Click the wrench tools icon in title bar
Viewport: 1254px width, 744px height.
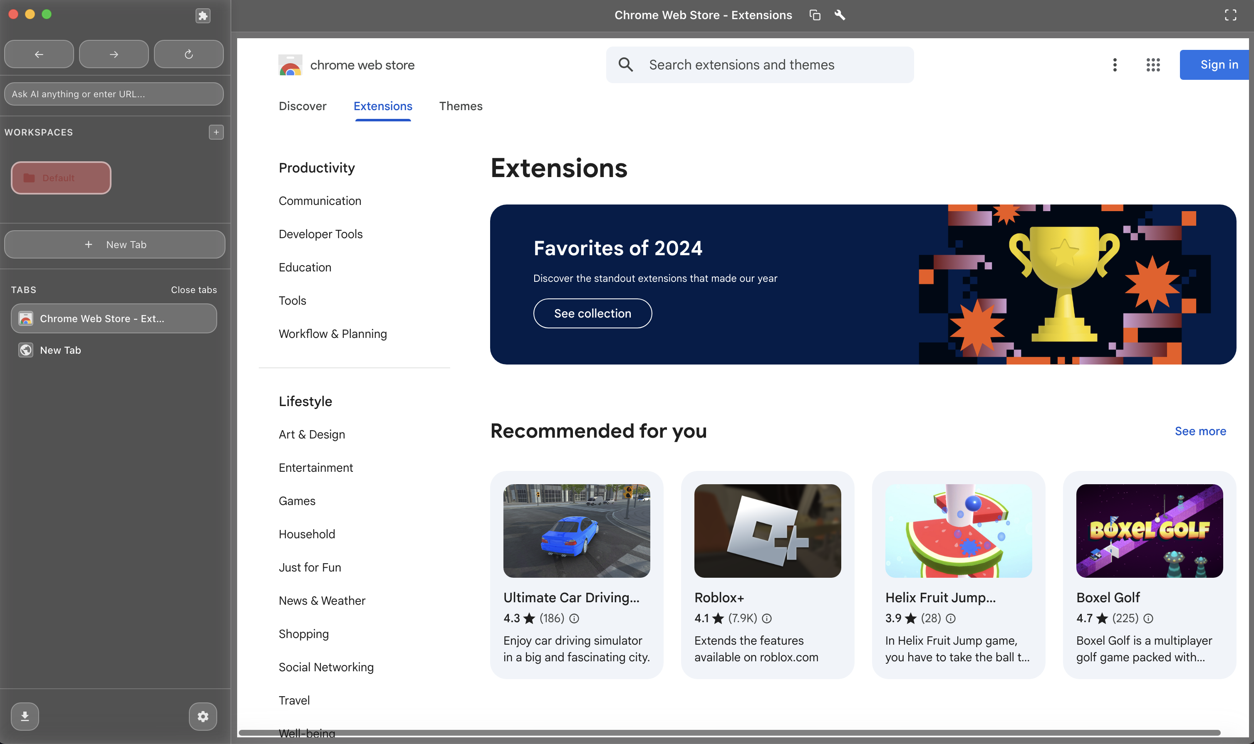tap(840, 15)
